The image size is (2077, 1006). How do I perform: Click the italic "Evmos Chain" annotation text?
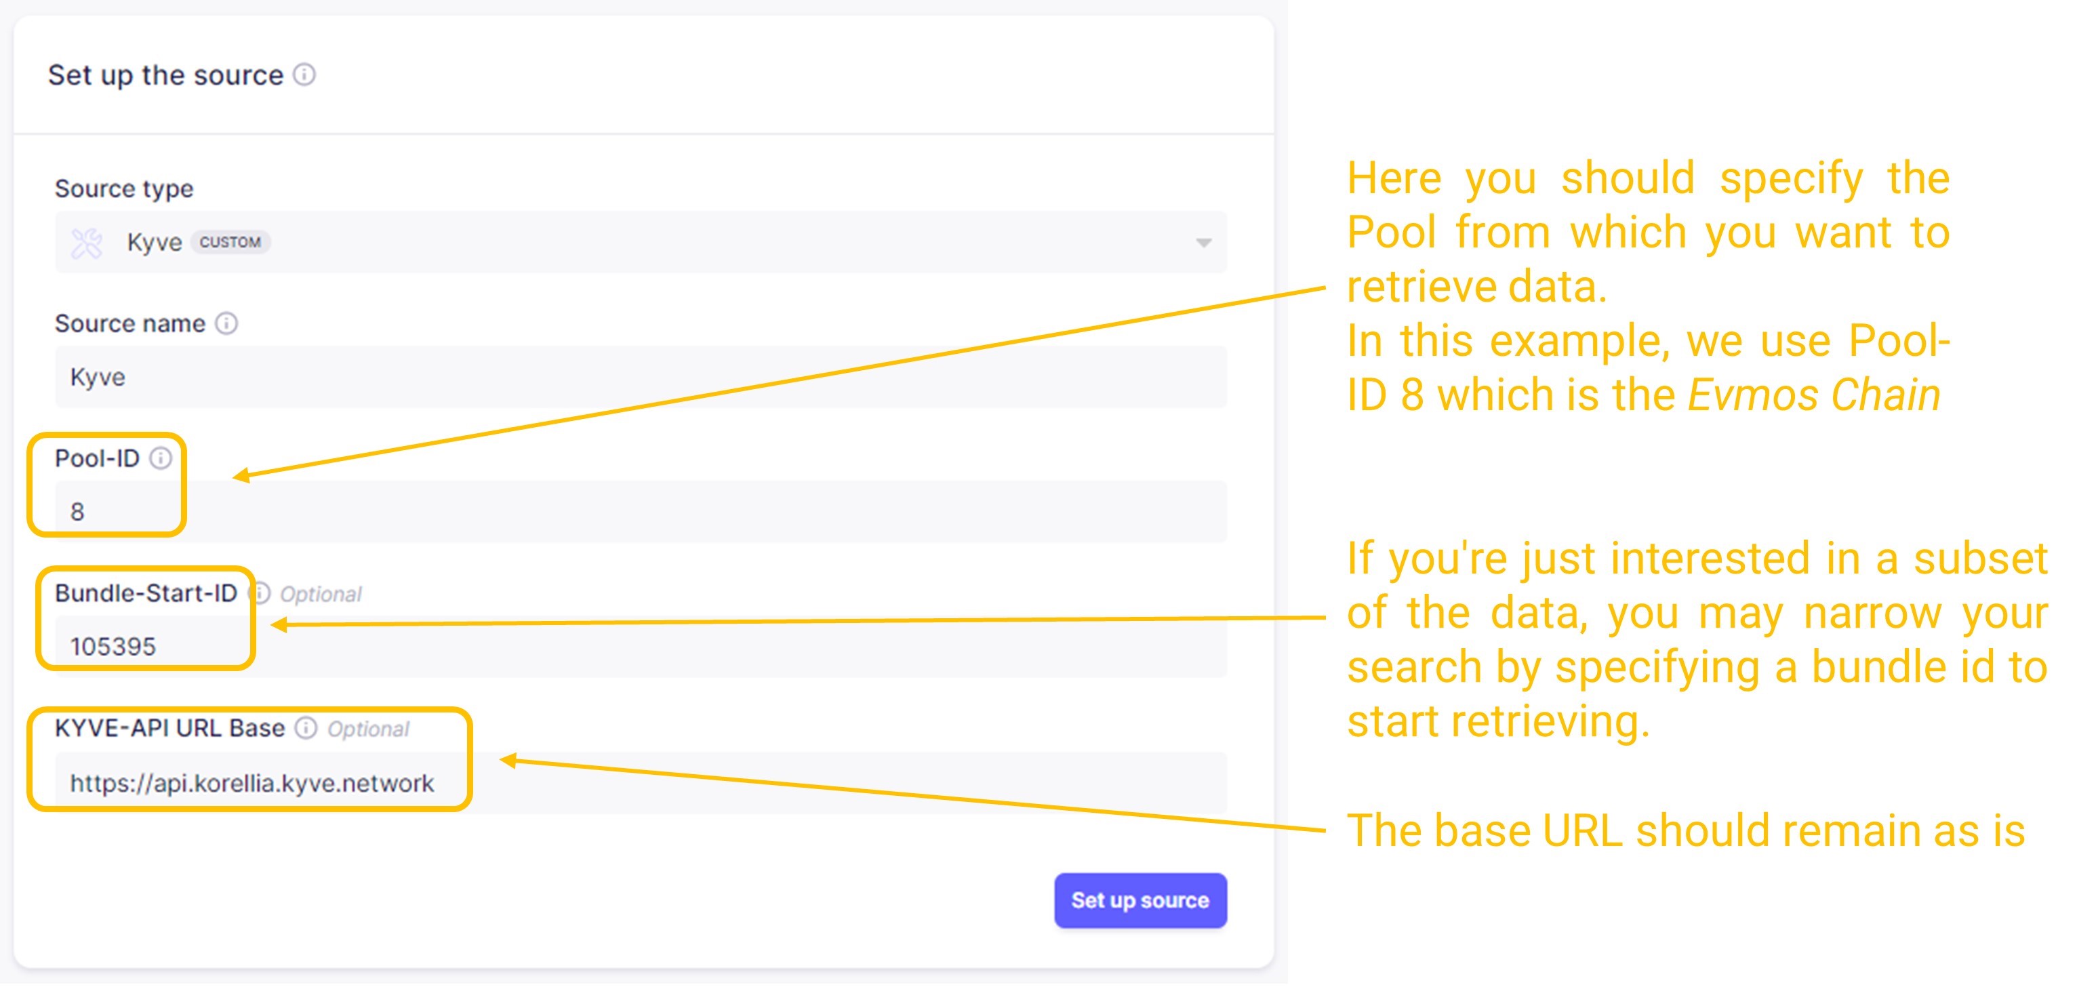click(1813, 396)
